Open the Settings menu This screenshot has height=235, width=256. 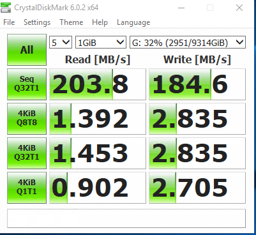point(37,22)
